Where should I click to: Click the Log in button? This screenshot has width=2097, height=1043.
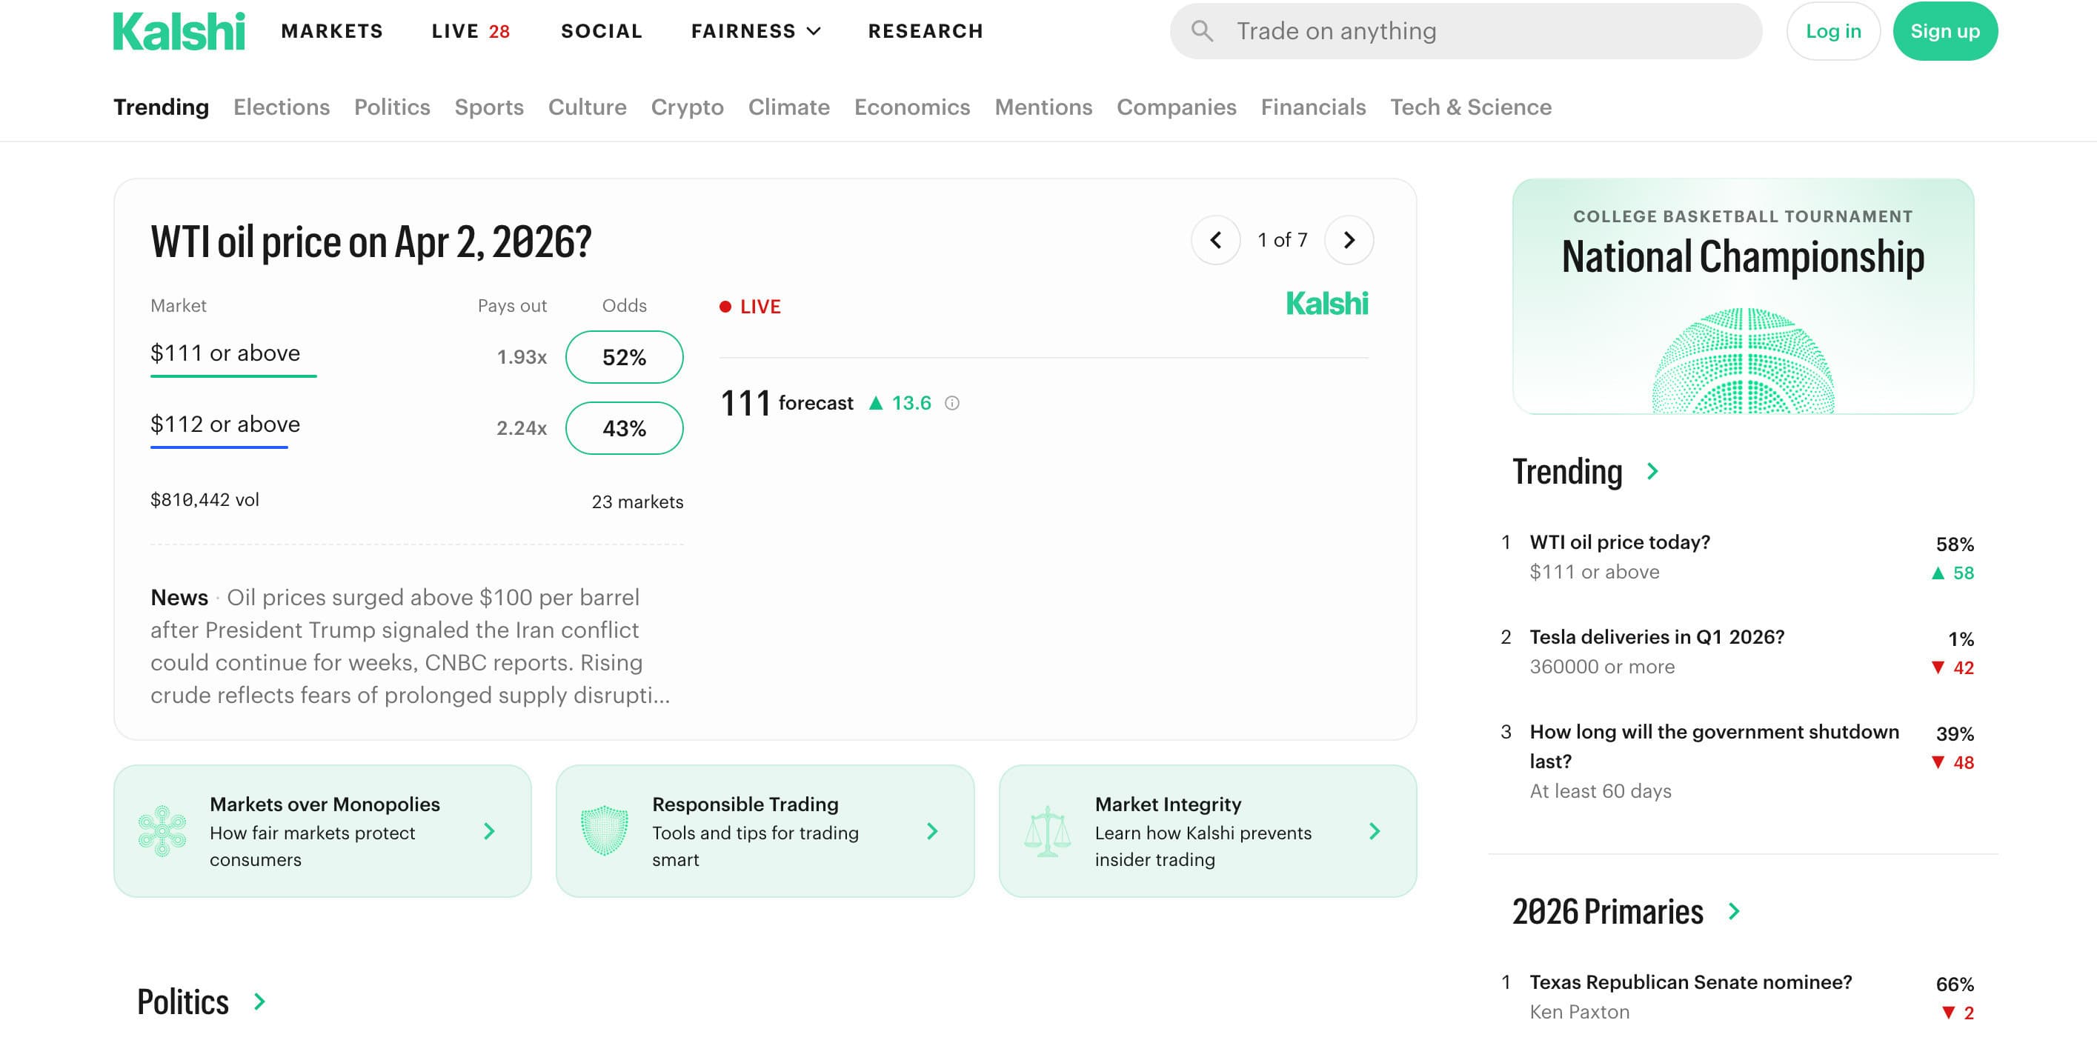(1832, 31)
